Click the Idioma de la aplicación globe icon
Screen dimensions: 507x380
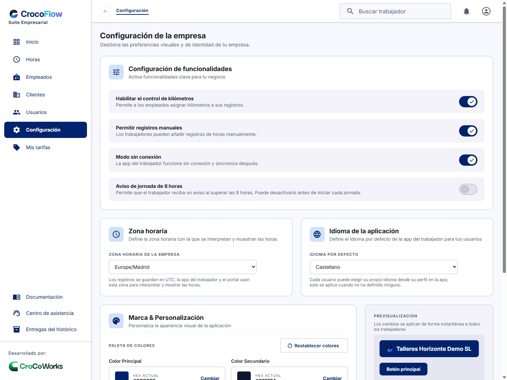pyautogui.click(x=317, y=234)
